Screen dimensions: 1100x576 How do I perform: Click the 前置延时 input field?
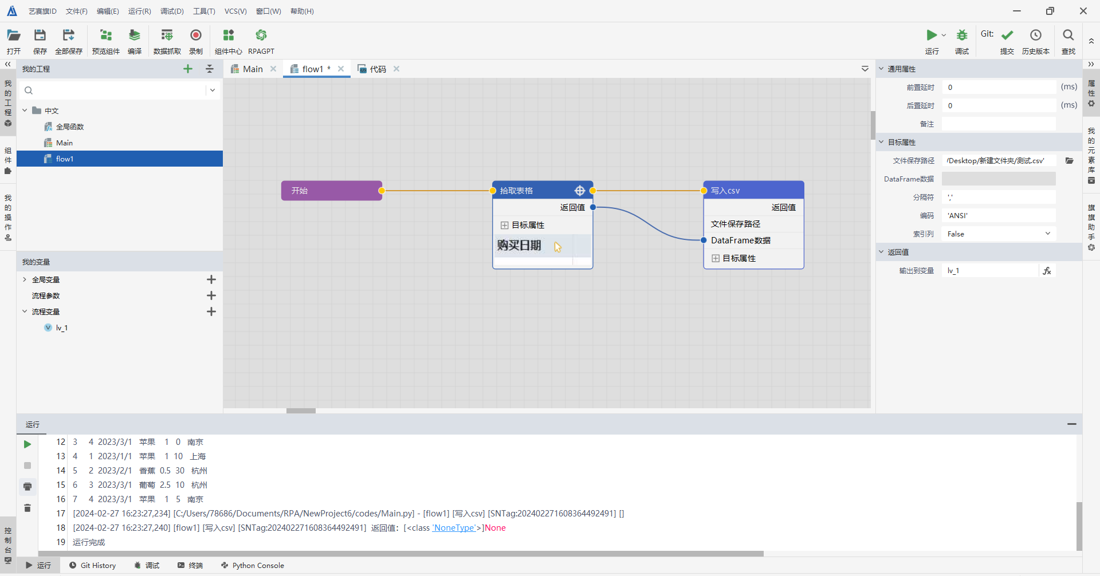999,87
